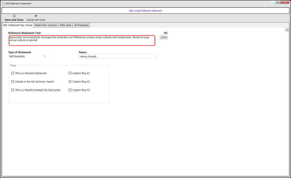Enable the Custom Flag #2 checkbox
Screen dimensions: 291x178
click(70, 82)
